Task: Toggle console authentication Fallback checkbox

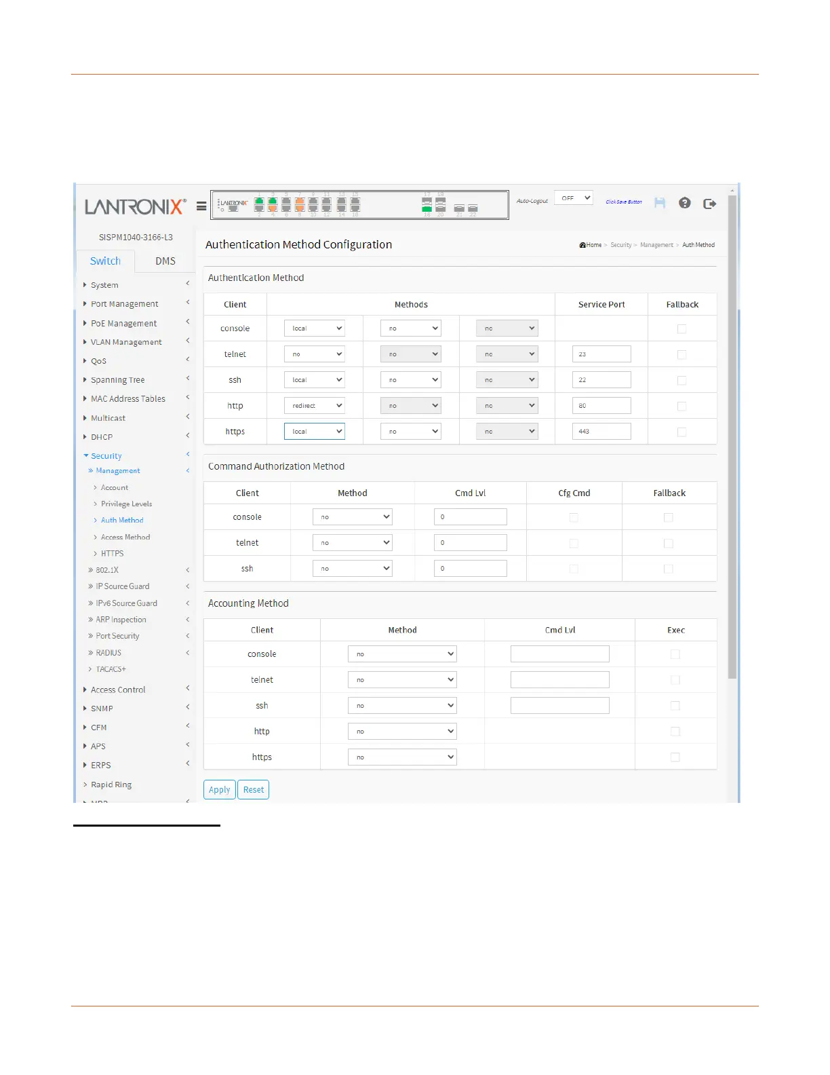Action: (682, 329)
